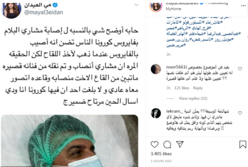
Task: Open the tweet author's profile picture
Action: coord(11,10)
